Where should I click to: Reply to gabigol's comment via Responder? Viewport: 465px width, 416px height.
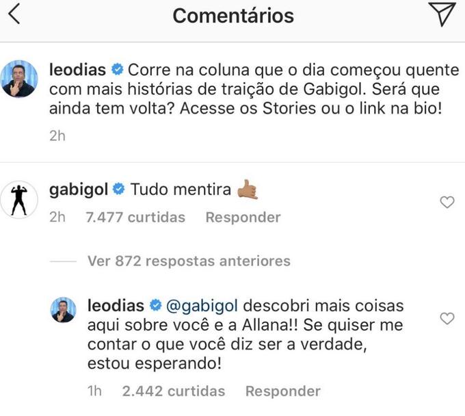point(243,218)
